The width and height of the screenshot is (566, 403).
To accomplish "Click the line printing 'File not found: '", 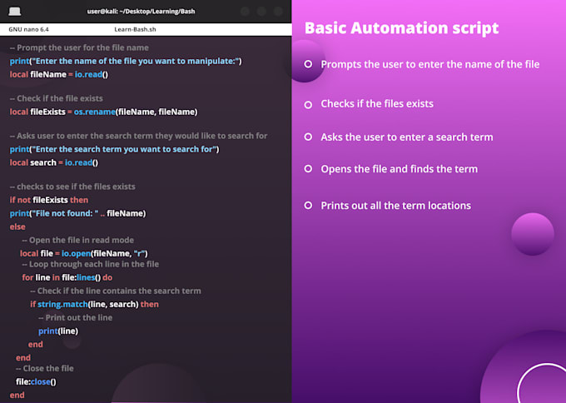I will pos(77,213).
